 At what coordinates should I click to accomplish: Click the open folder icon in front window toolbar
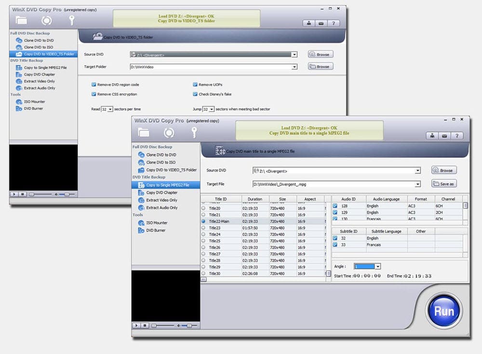click(x=144, y=132)
